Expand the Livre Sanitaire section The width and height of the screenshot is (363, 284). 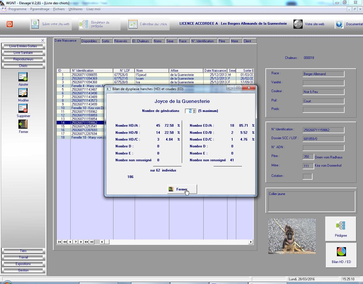pos(23,53)
